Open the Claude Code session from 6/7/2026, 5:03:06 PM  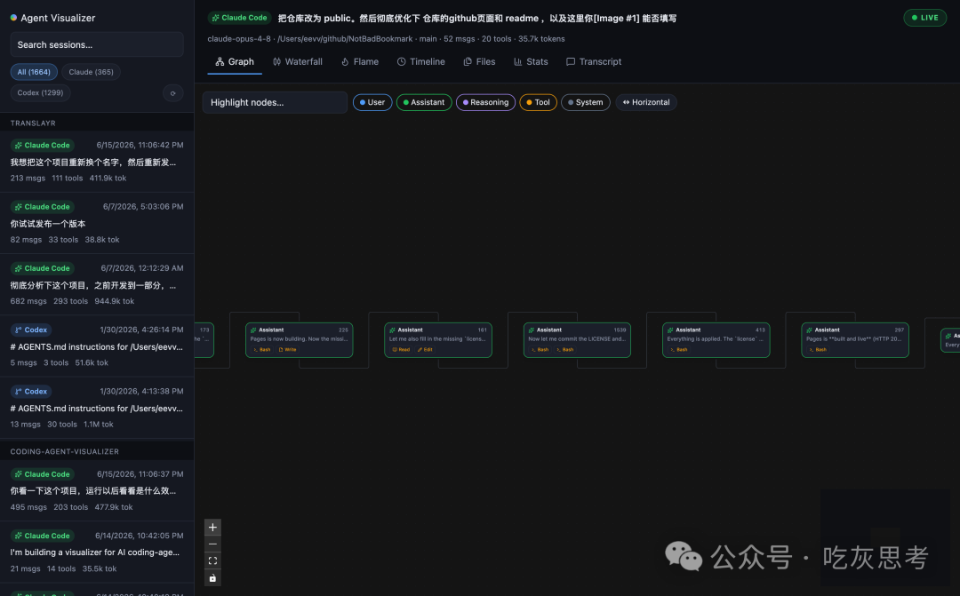97,223
